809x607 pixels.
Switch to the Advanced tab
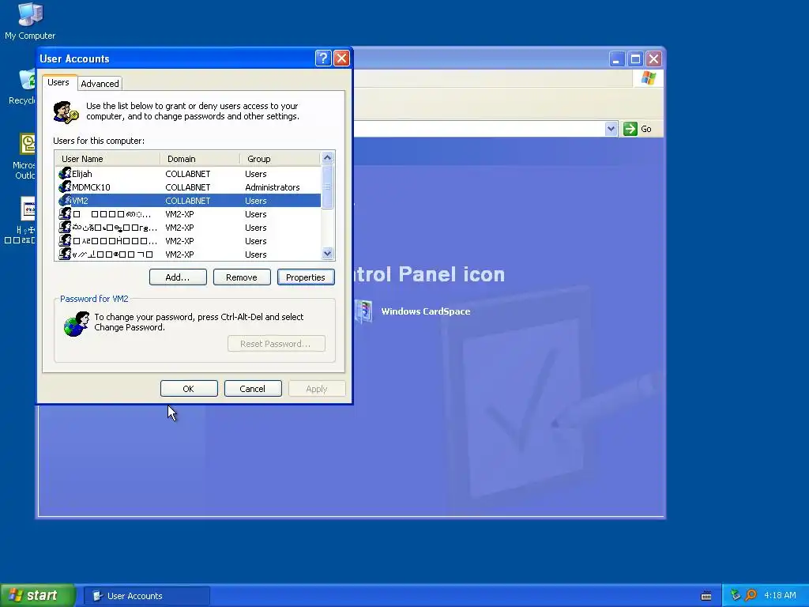(100, 84)
